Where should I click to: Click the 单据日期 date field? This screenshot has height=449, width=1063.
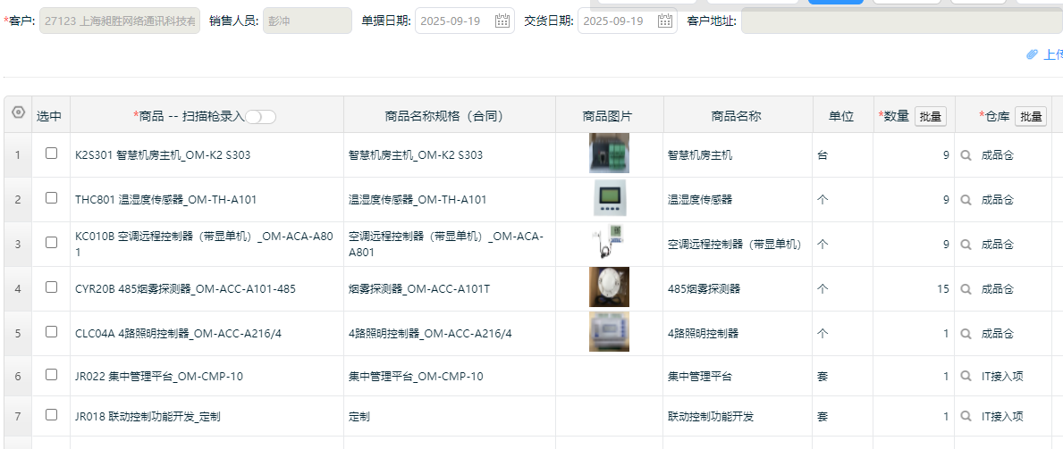tap(464, 21)
